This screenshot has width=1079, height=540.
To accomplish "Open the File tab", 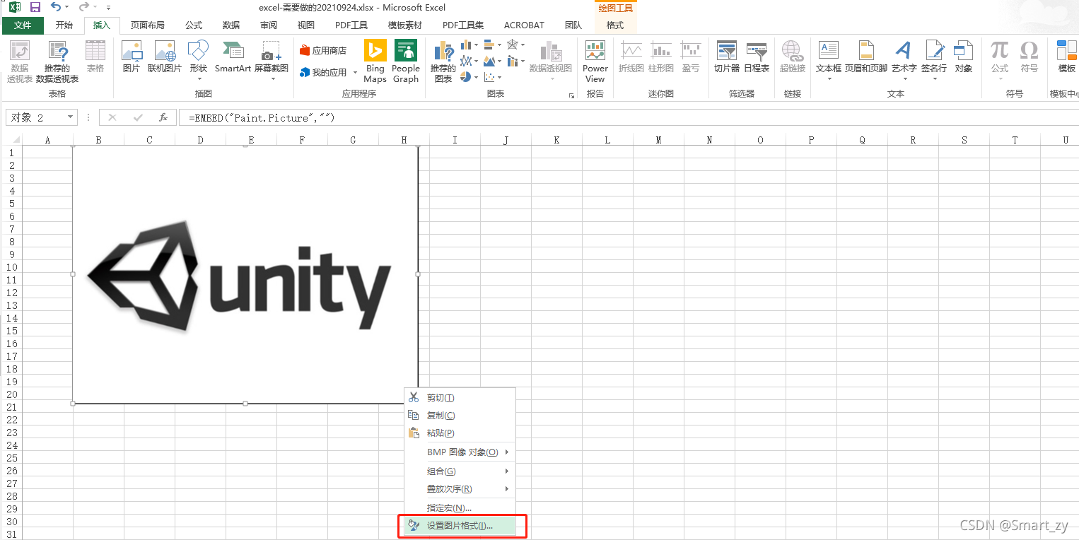I will pos(23,25).
